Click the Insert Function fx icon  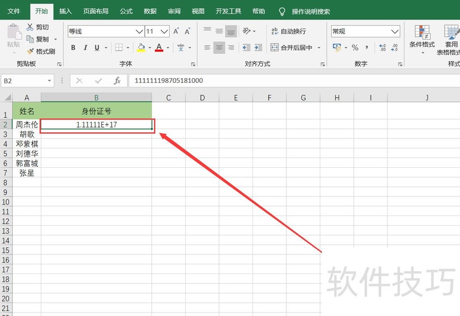117,81
